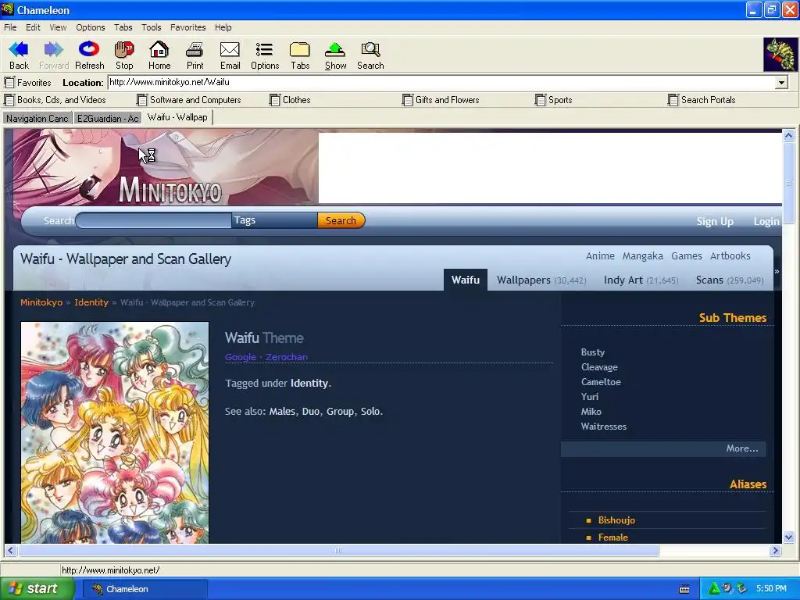
Task: Click the Start button on taskbar
Action: [37, 589]
